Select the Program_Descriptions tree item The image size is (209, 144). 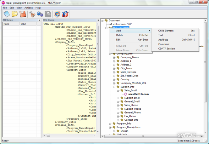click(x=129, y=127)
